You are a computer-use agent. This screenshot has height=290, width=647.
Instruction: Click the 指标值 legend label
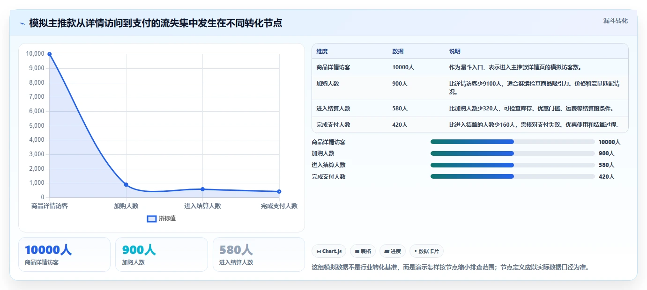click(167, 218)
